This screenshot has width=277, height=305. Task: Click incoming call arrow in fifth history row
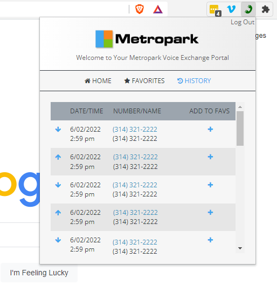(x=58, y=240)
